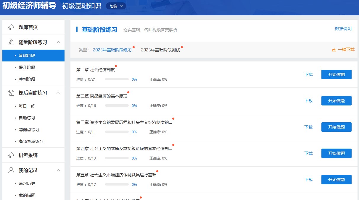Open the 第五章 社会主义市场经济体制 chapter title

coord(116,175)
